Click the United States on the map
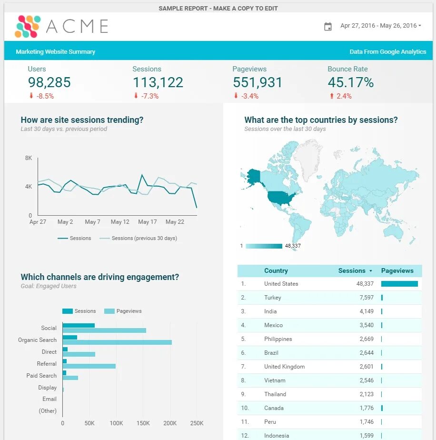Viewport: 436px width, 440px height. (x=280, y=198)
